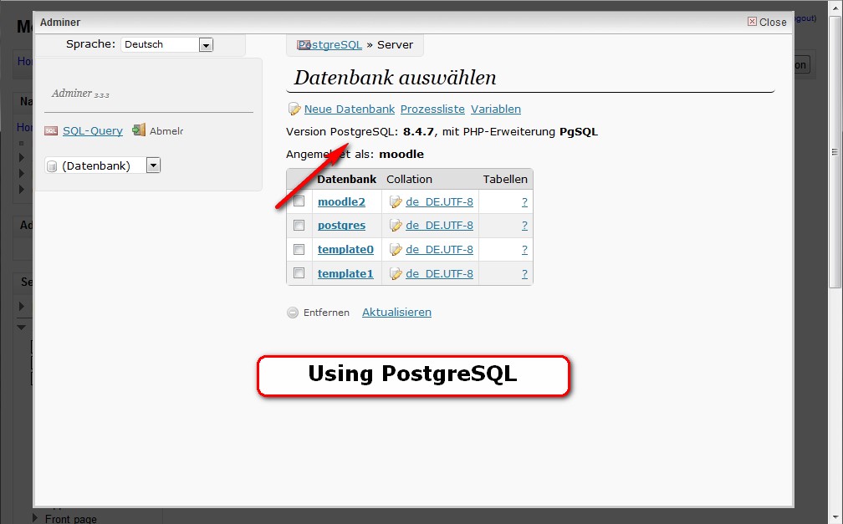Screen dimensions: 843x524
Task: Close the Adminer dialog
Action: tap(767, 22)
